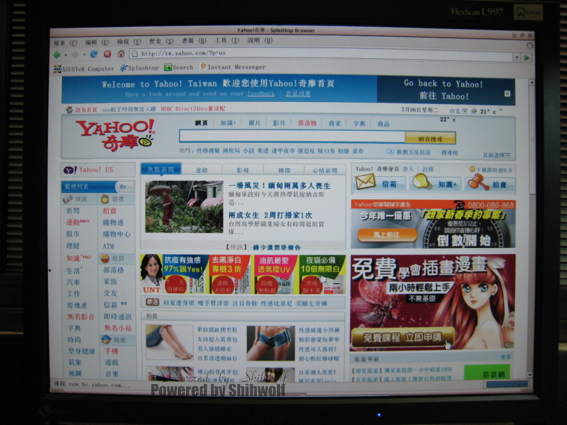Open the 編輯 (E) menu

click(97, 42)
